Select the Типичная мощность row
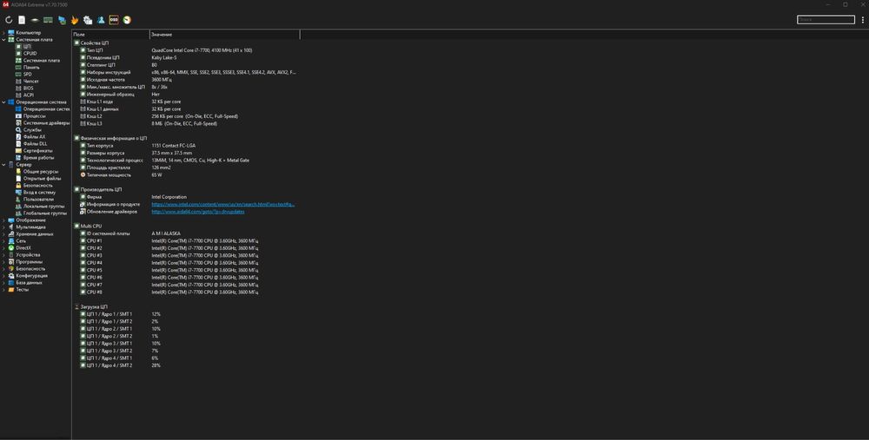Image resolution: width=869 pixels, height=440 pixels. click(x=186, y=175)
